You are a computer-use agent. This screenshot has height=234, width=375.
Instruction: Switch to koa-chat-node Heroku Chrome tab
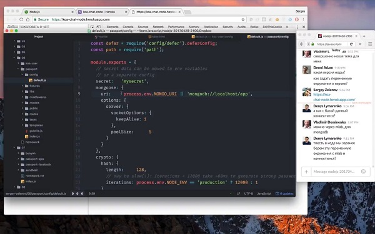103,12
